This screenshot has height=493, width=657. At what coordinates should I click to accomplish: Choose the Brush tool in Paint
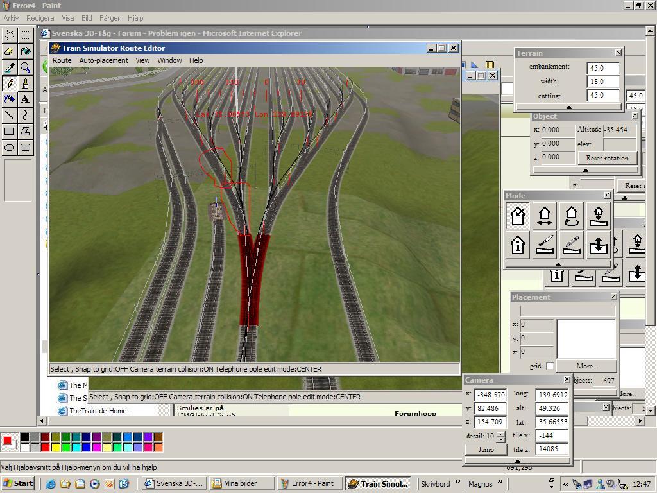pyautogui.click(x=25, y=83)
